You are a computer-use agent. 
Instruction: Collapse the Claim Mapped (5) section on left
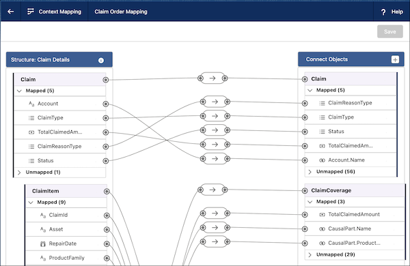(x=19, y=91)
